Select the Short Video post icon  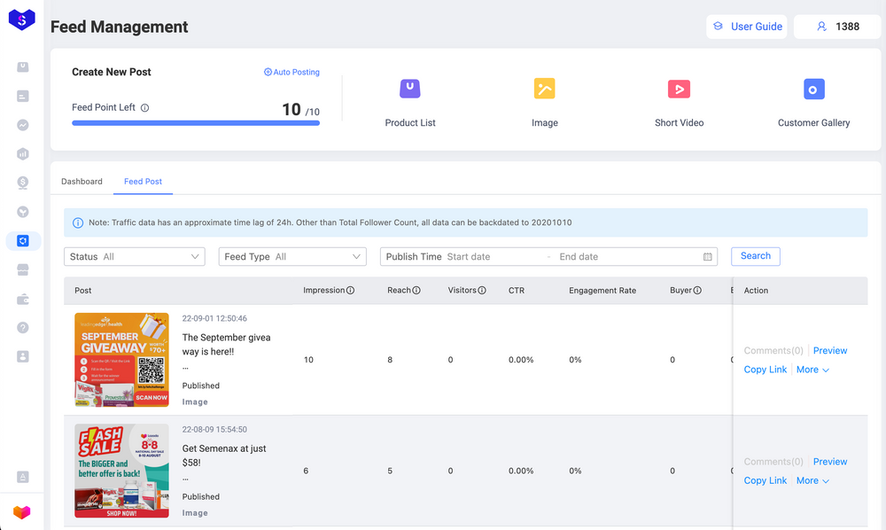tap(679, 89)
